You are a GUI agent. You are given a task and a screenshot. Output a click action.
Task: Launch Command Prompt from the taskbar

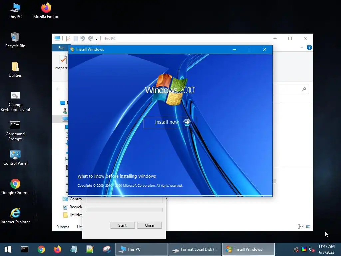(25, 249)
